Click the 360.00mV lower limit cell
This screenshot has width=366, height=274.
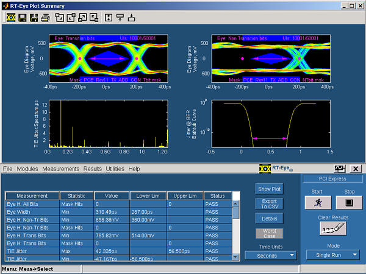tap(148, 220)
